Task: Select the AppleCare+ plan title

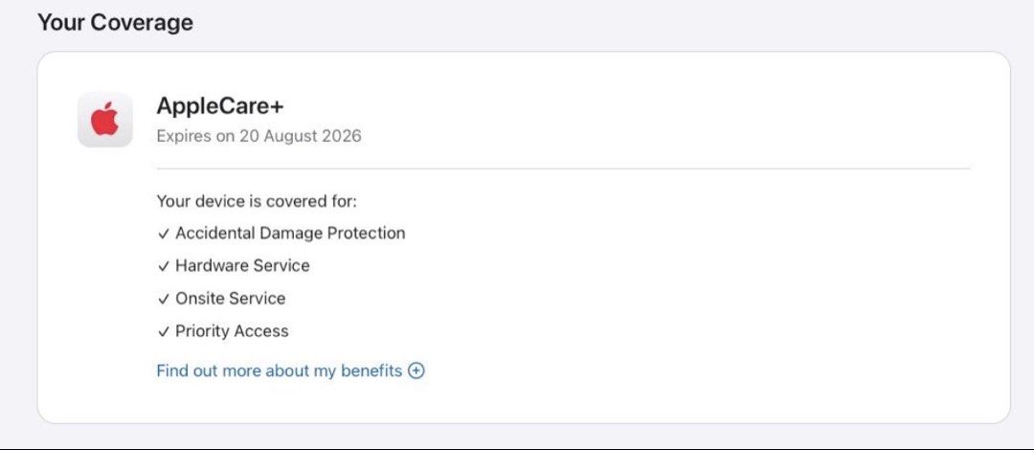Action: [x=219, y=105]
